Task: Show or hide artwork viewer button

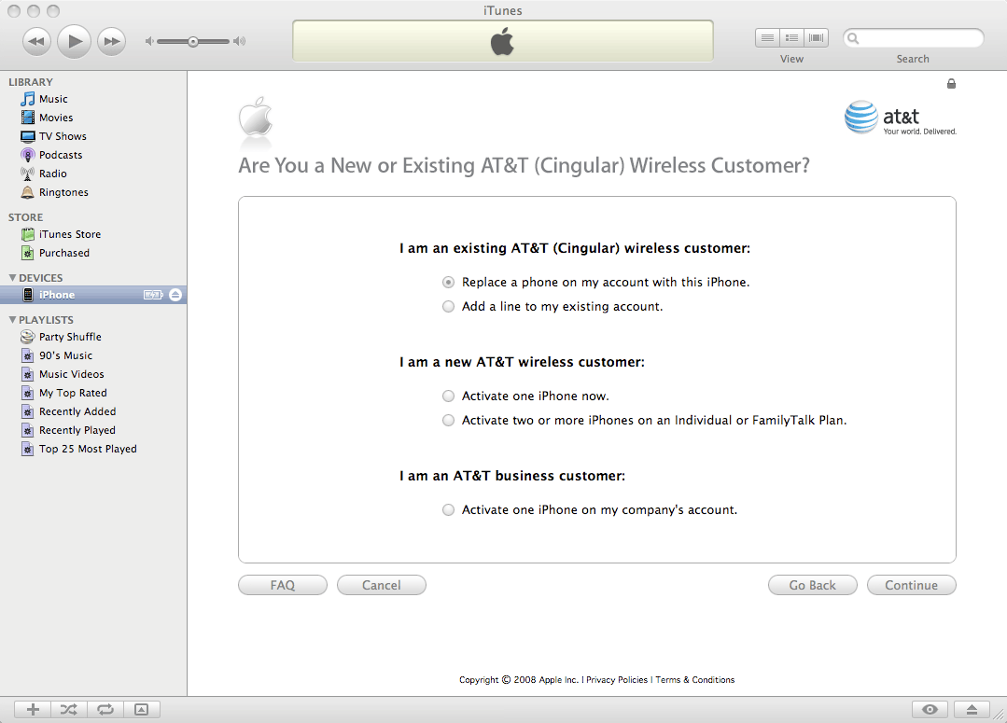Action: (141, 709)
